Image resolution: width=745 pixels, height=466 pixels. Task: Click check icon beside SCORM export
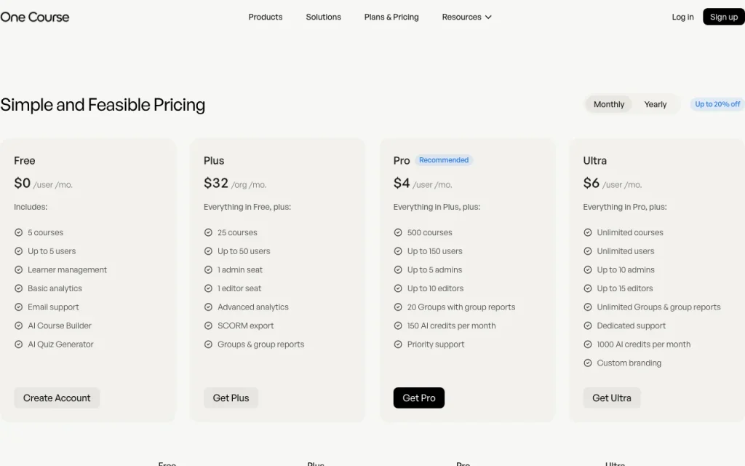pyautogui.click(x=208, y=325)
